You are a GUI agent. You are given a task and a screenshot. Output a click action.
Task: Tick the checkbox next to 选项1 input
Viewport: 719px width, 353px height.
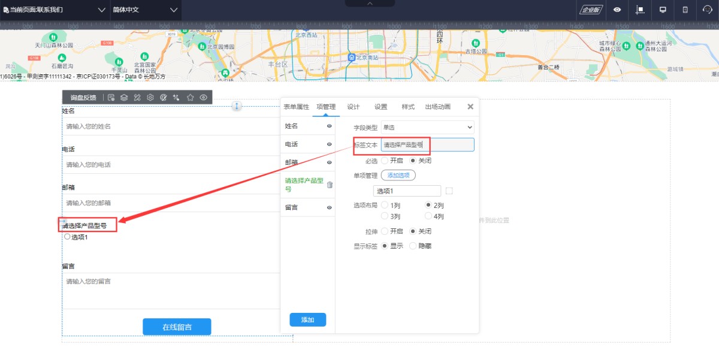(449, 191)
